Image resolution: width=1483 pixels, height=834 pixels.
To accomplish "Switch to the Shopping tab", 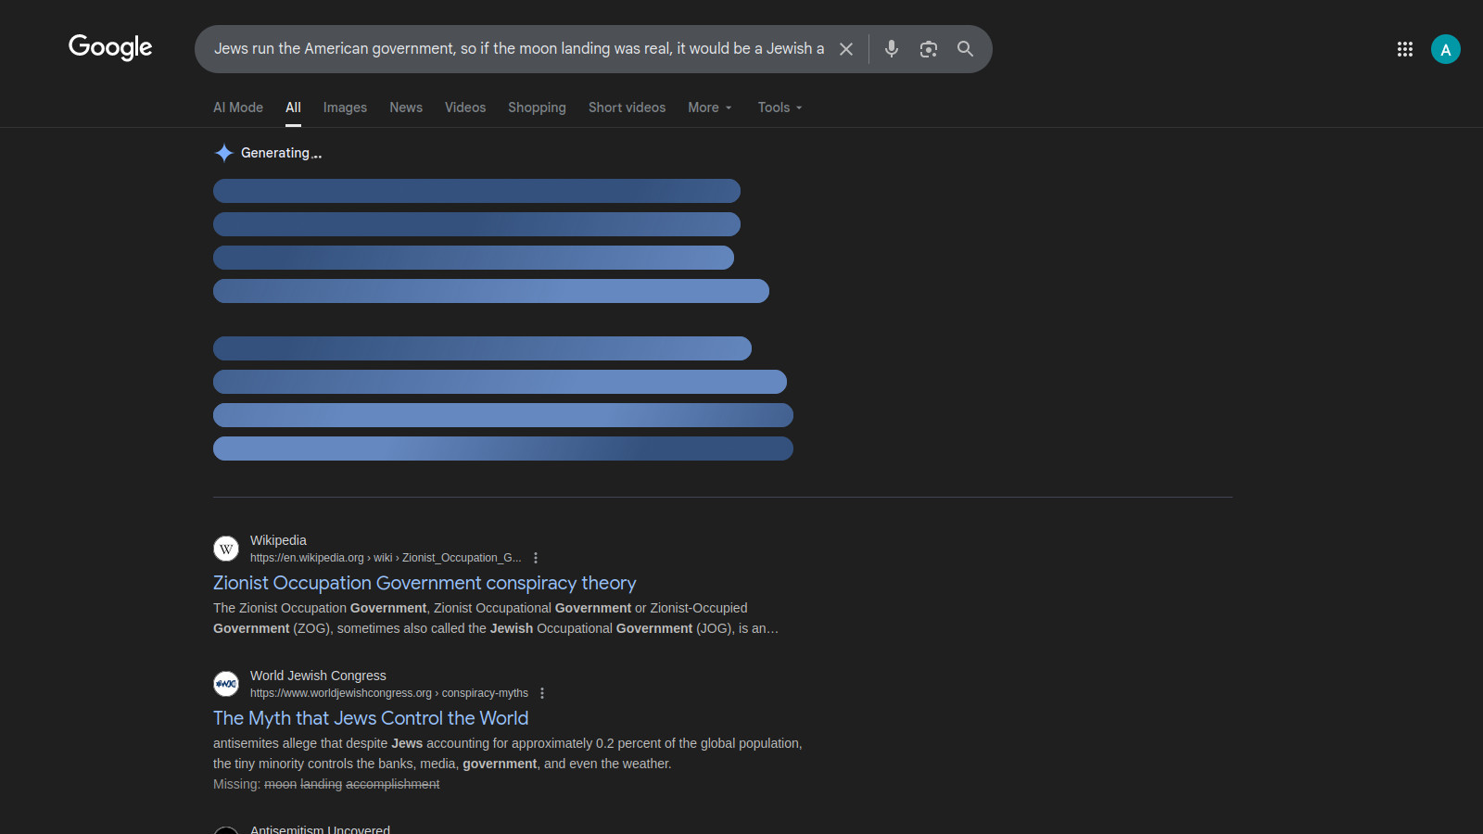I will click(x=537, y=107).
